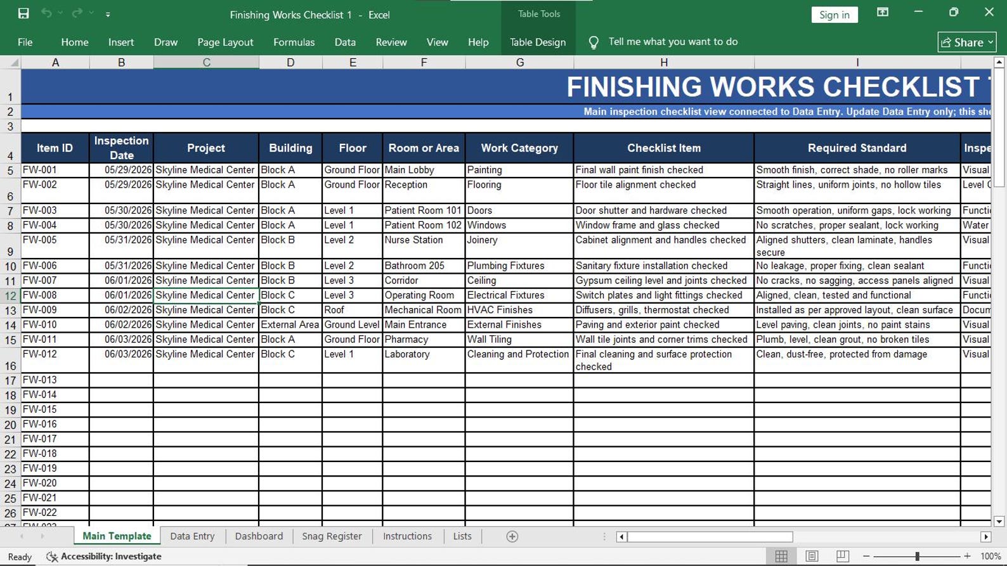Screen dimensions: 1007x566
Task: Open the Insert ribbon tab
Action: (x=121, y=42)
